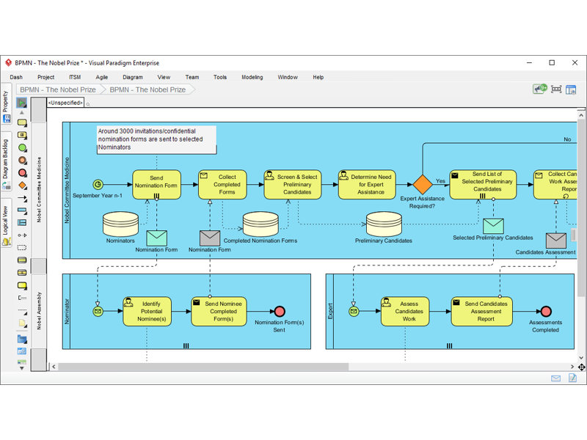
Task: Click the <Unspecified> diagram label
Action: click(65, 103)
